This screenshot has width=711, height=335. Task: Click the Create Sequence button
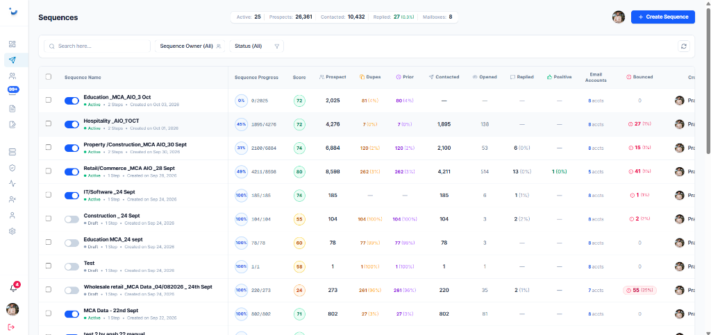[x=662, y=17]
